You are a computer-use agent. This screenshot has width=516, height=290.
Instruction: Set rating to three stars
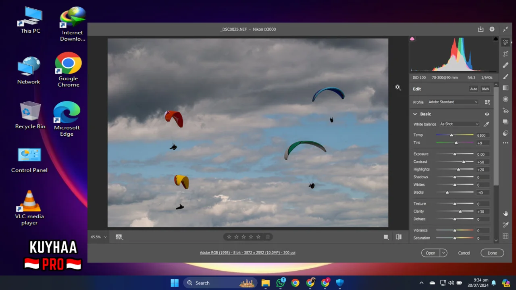pos(243,237)
